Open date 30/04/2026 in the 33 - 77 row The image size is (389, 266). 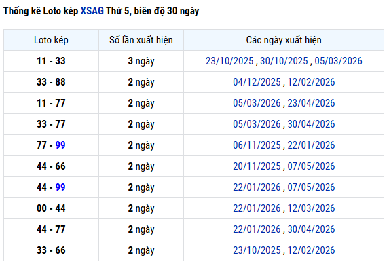click(x=311, y=124)
